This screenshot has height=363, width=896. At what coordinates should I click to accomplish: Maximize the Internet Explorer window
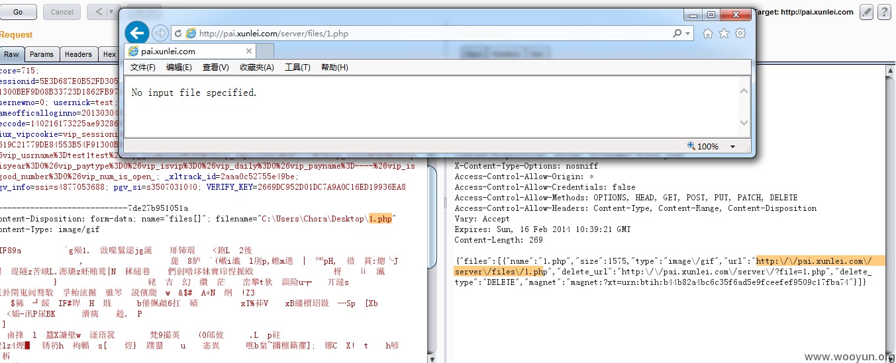tap(711, 15)
